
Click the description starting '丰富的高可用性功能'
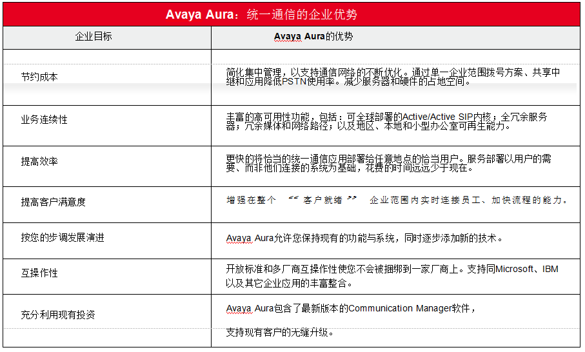coord(386,121)
